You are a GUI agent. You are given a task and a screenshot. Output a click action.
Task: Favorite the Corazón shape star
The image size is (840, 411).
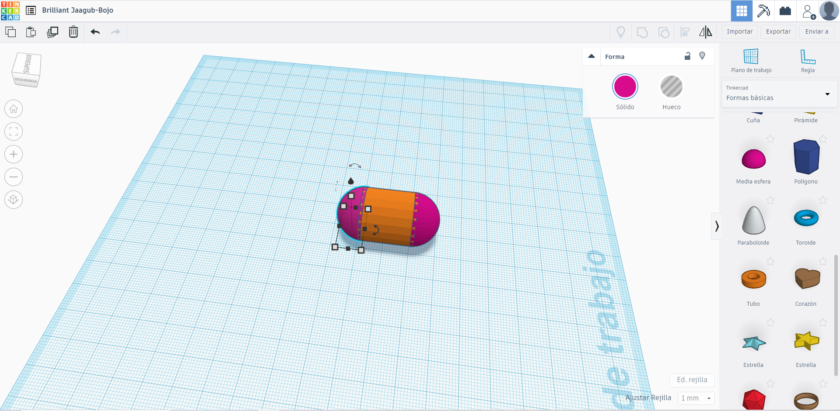tap(823, 261)
